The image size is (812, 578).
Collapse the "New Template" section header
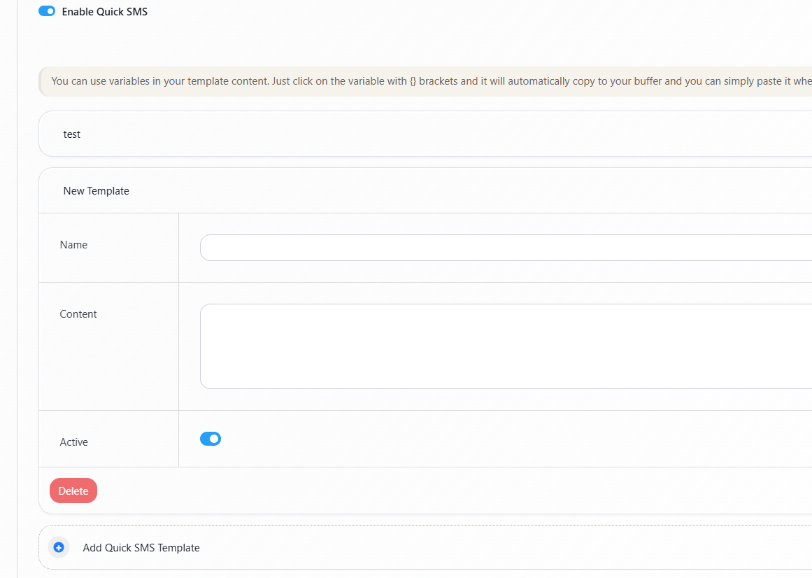coord(420,190)
